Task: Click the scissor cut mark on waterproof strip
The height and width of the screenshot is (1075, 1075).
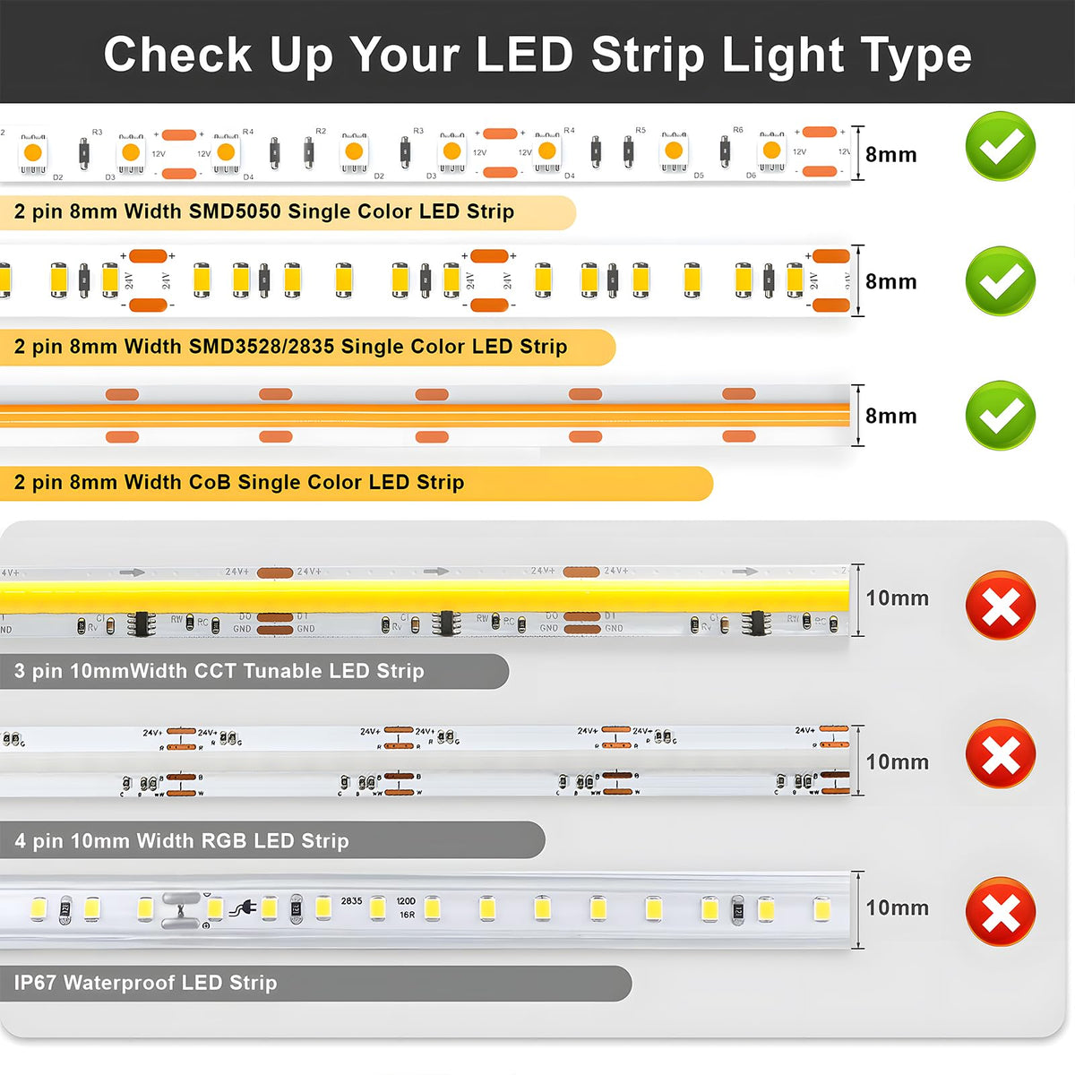Action: (x=180, y=910)
